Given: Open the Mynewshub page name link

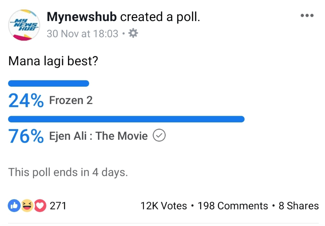Looking at the screenshot, I should (x=82, y=17).
